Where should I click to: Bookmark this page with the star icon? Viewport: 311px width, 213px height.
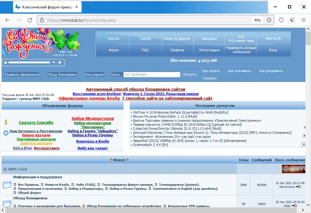pyautogui.click(x=269, y=20)
